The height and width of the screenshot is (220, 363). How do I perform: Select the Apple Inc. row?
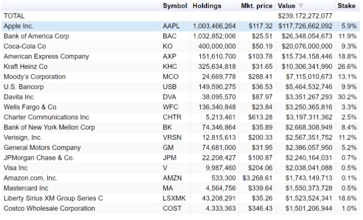(x=180, y=26)
